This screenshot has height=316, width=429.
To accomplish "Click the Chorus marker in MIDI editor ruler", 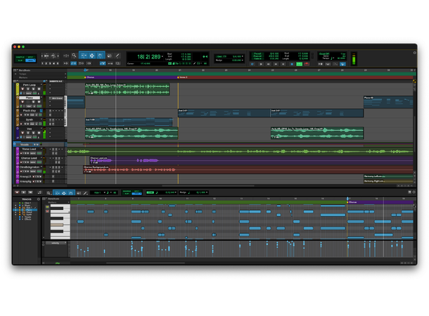I will click(x=352, y=202).
